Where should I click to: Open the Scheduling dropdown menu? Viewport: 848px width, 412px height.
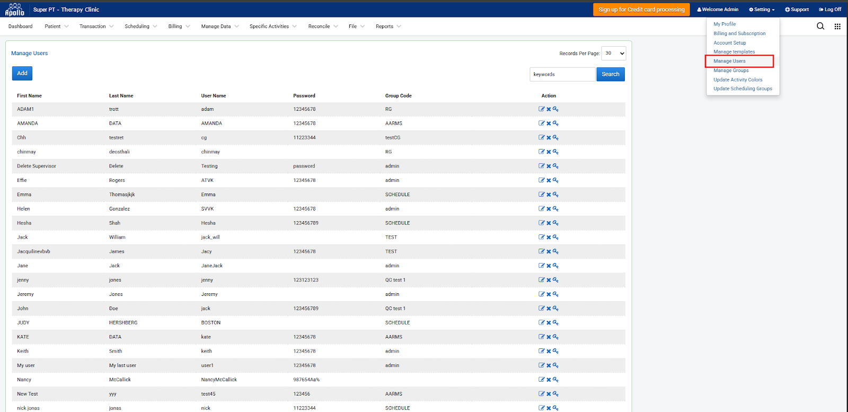pyautogui.click(x=140, y=27)
